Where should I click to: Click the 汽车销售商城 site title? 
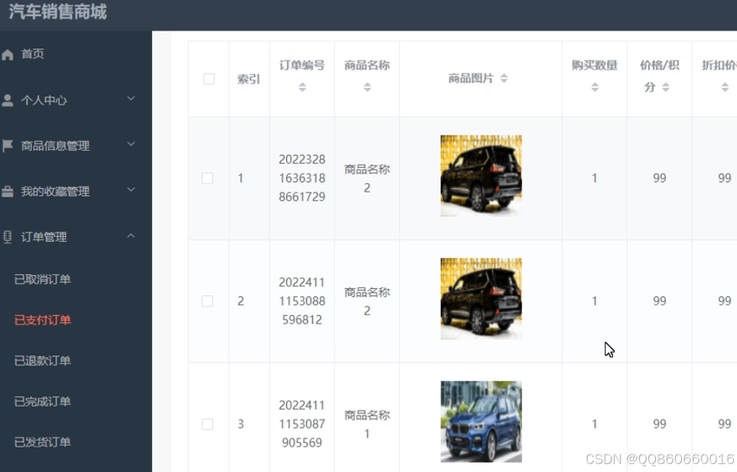tap(58, 12)
